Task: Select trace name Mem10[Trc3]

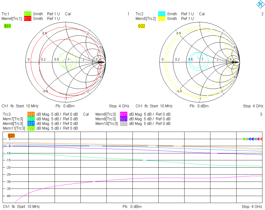Action: coord(106,124)
